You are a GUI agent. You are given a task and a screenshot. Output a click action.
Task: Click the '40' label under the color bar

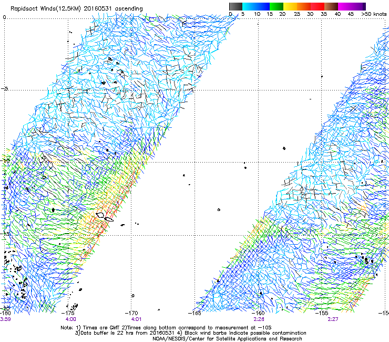337,14
